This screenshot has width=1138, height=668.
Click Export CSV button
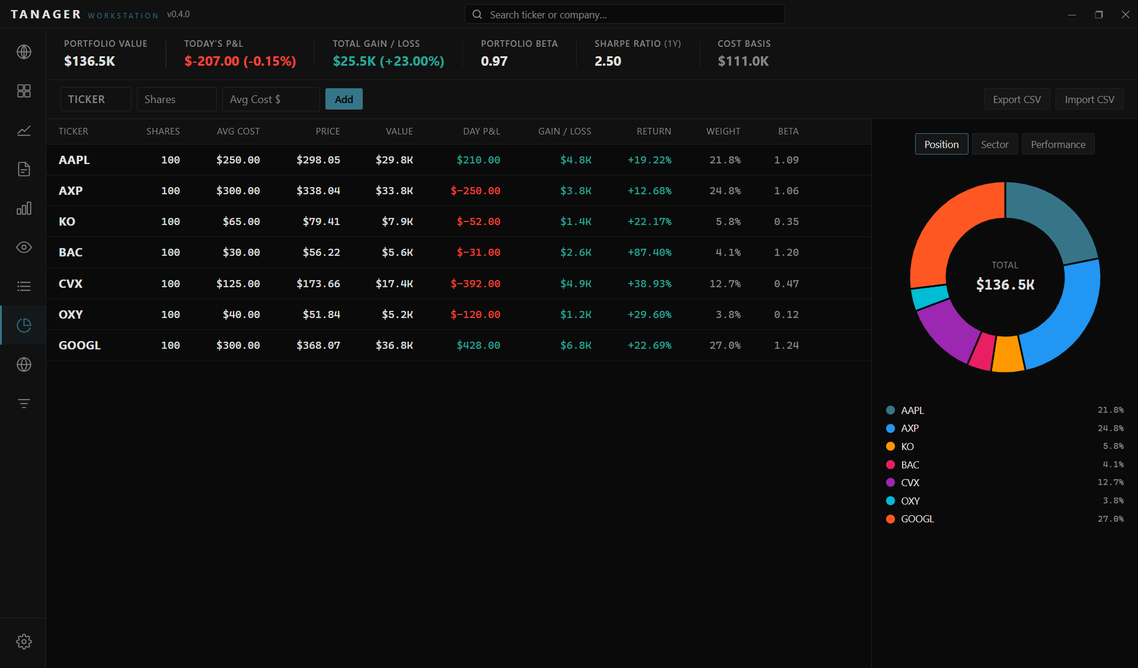click(1016, 99)
